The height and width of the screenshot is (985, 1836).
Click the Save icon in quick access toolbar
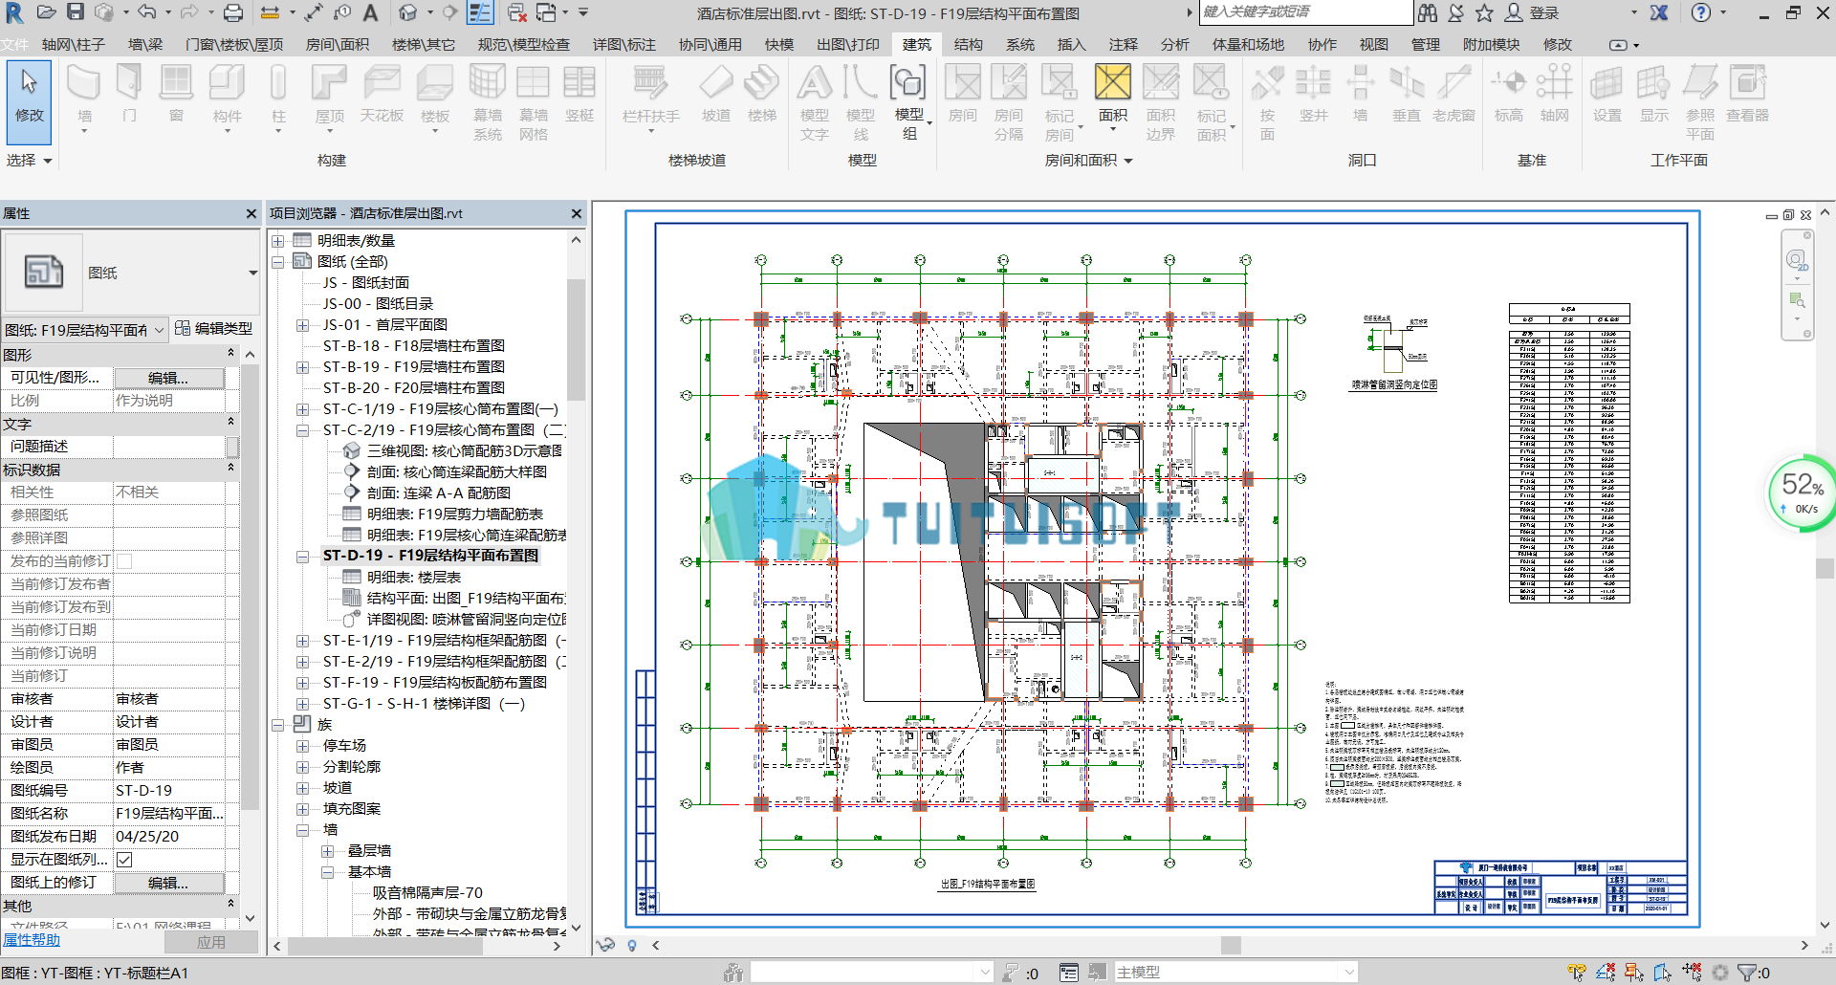(76, 12)
